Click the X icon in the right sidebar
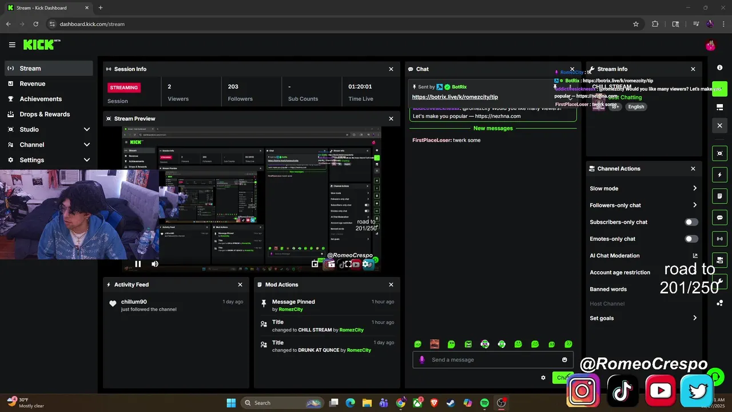This screenshot has width=732, height=412. click(x=720, y=125)
